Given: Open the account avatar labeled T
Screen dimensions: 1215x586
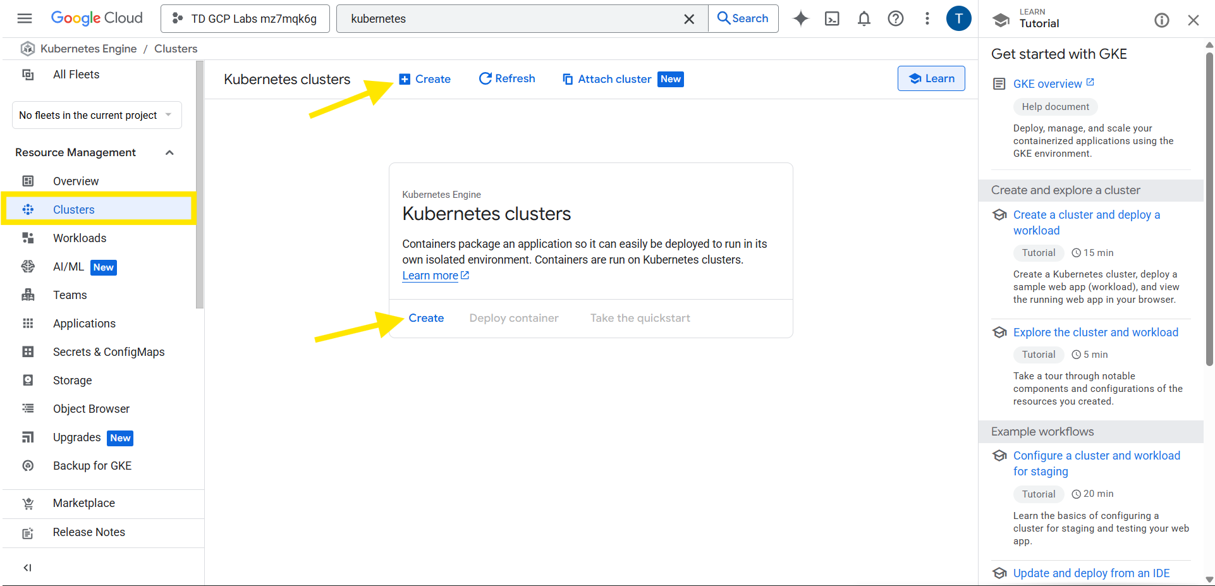Looking at the screenshot, I should coord(958,18).
